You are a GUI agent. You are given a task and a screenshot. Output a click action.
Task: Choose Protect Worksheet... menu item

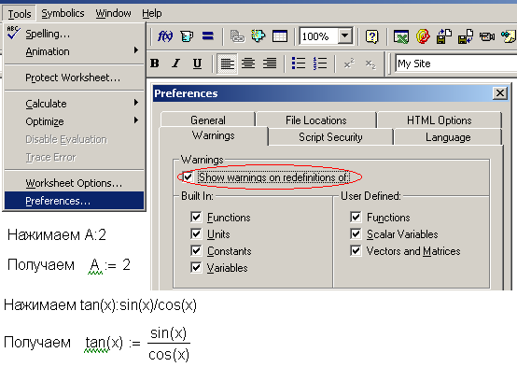click(x=74, y=78)
